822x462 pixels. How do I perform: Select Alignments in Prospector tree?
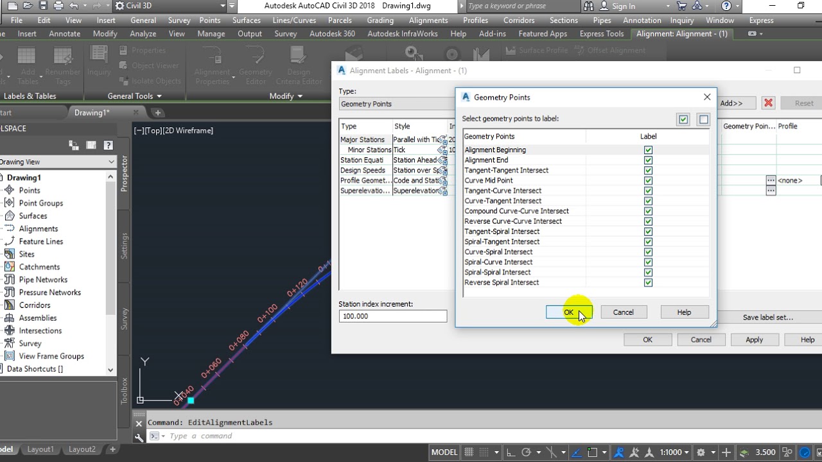click(x=39, y=228)
